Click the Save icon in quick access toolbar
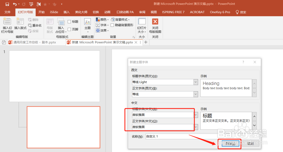Screen dimensions: 283x152 point(7,4)
